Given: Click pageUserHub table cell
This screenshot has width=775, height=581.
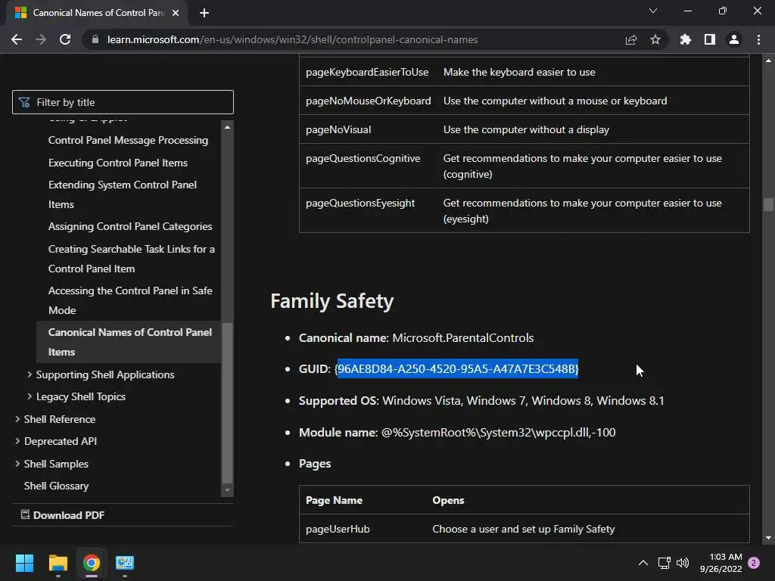Looking at the screenshot, I should pos(338,529).
